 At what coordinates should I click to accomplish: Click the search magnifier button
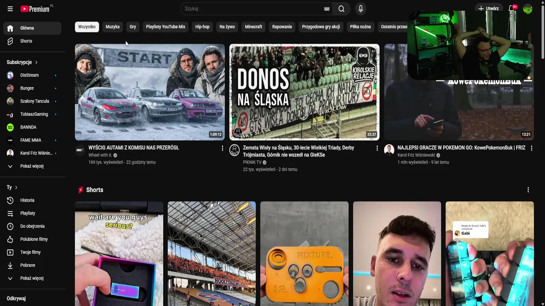tap(341, 8)
